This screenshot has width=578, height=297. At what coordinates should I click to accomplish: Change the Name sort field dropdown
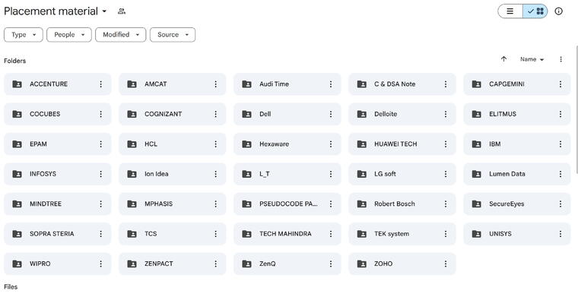pyautogui.click(x=532, y=59)
